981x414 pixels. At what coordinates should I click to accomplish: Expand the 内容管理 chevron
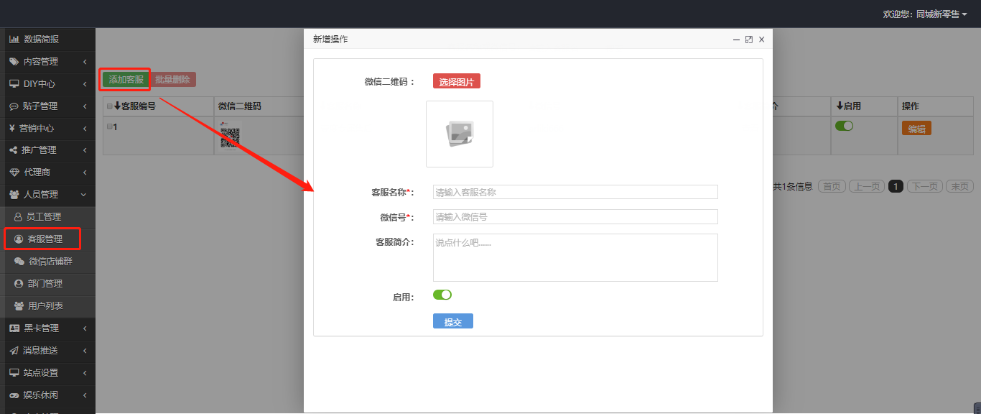point(85,62)
